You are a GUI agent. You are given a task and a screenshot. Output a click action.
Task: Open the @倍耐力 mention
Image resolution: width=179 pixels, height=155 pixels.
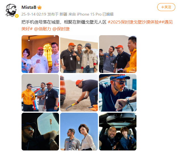pos(43,29)
